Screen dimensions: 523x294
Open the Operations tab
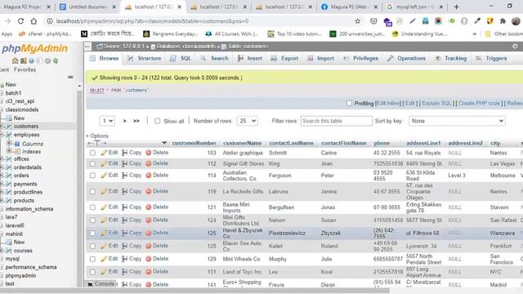tap(406, 58)
